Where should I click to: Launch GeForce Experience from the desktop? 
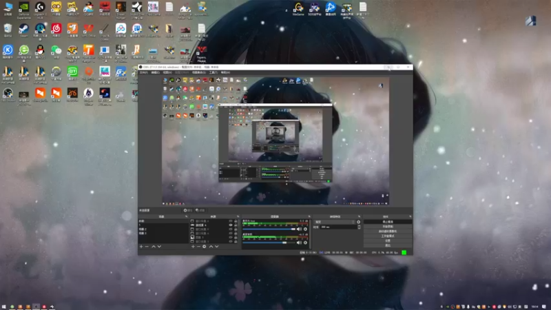[24, 10]
